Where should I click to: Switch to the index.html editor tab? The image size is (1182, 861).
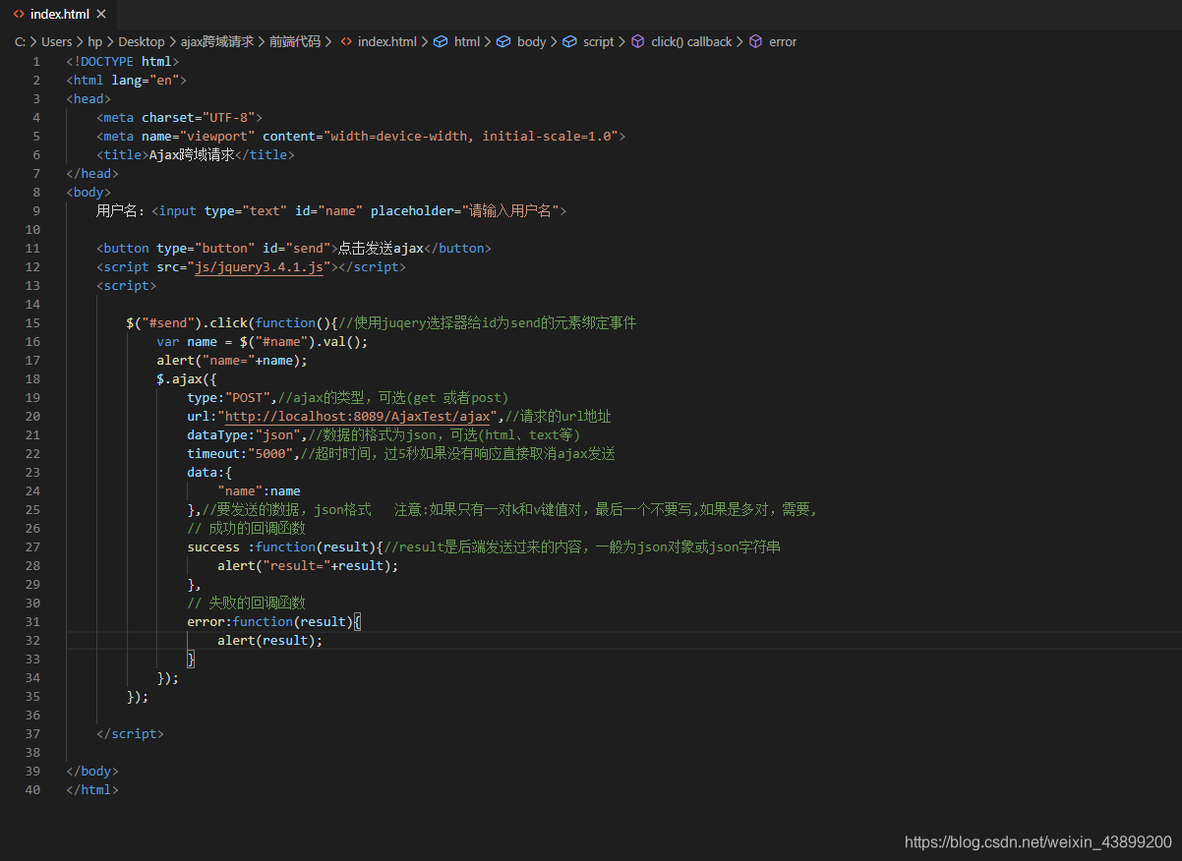pos(59,14)
